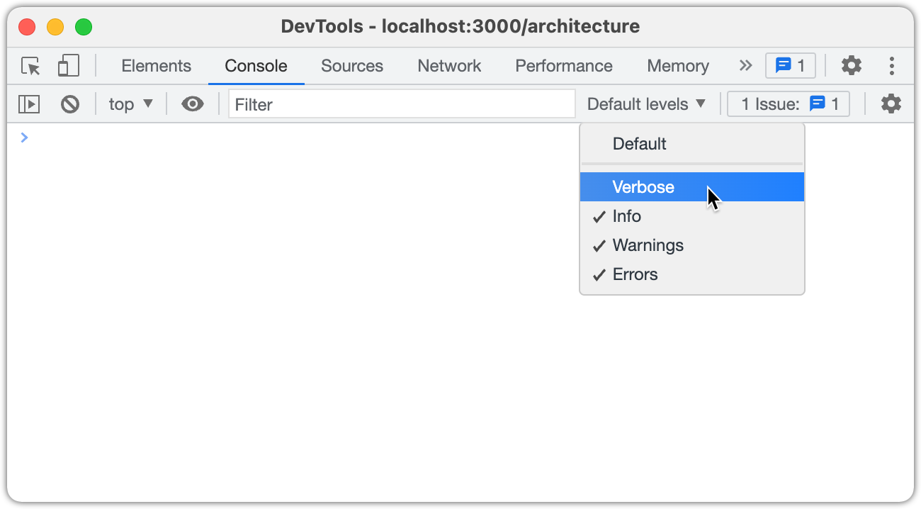Switch to the Network tab
Viewport: 921px width, 509px height.
click(x=449, y=66)
